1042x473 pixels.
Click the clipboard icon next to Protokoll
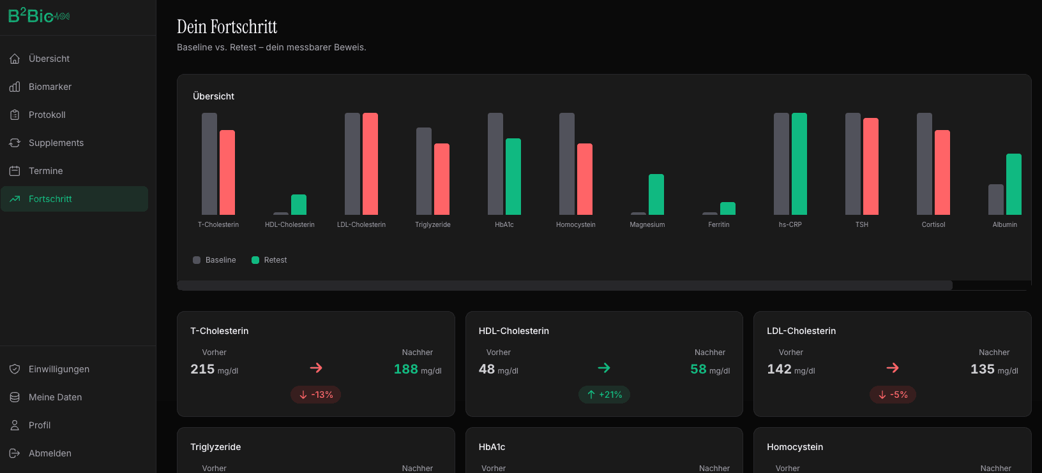[15, 115]
